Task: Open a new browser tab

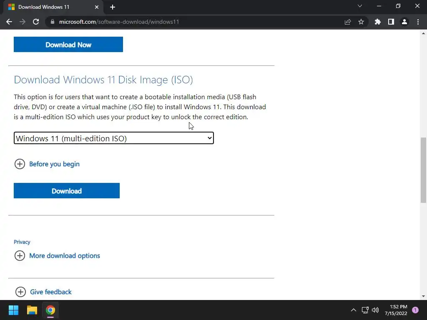Action: 113,7
